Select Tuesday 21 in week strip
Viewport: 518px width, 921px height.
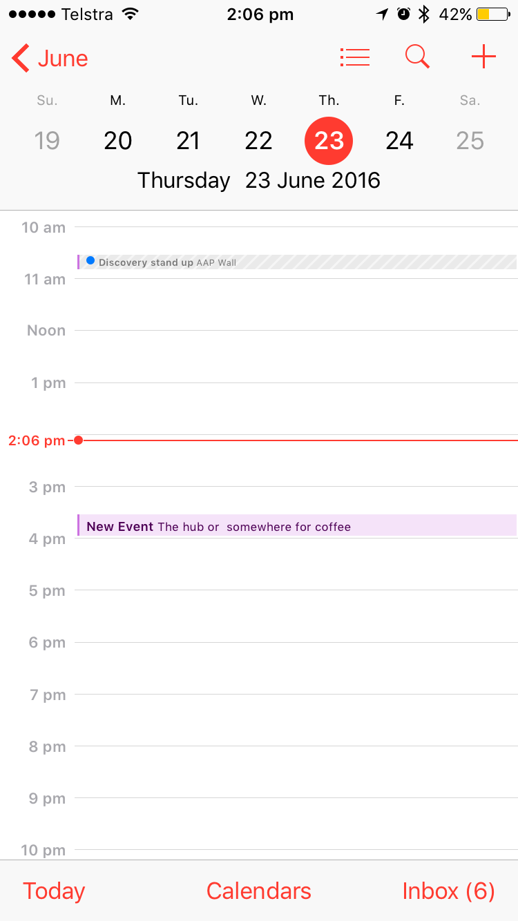tap(189, 141)
